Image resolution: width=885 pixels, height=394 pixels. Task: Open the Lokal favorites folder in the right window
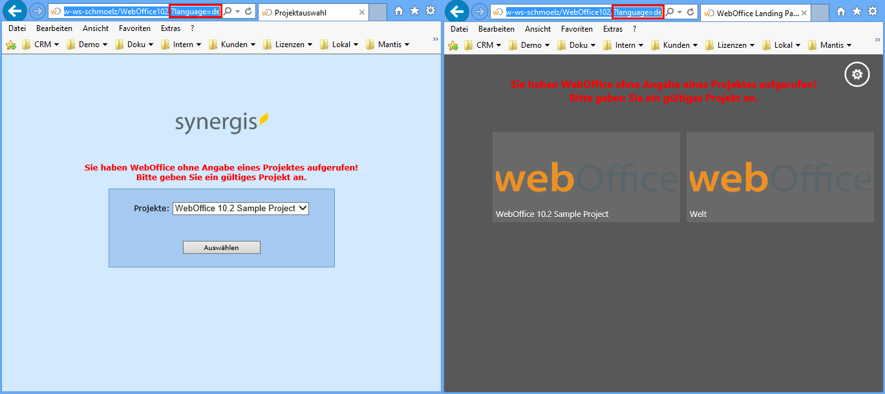coord(782,45)
